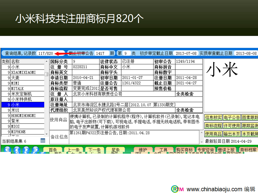Open the 维护 maintenance button
The image size is (258, 193).
143,150
